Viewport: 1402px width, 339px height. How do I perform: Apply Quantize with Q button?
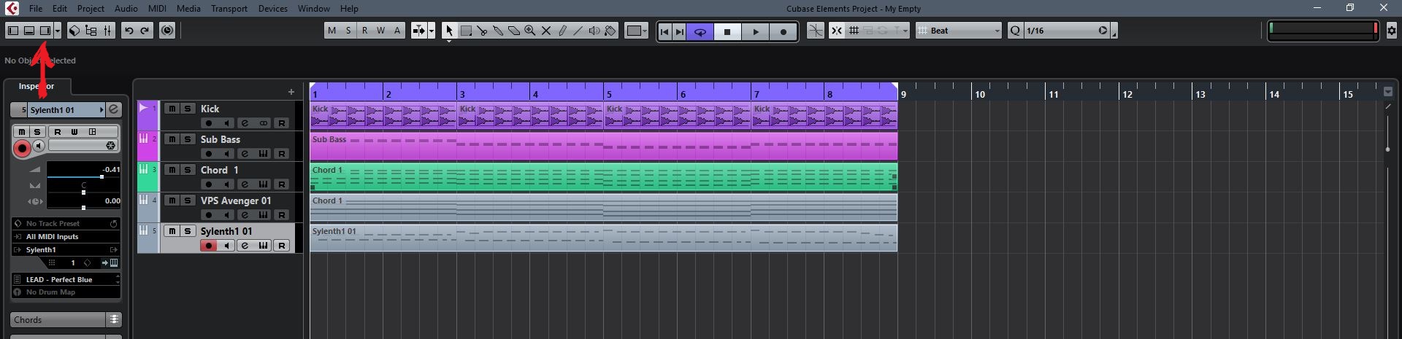1015,31
